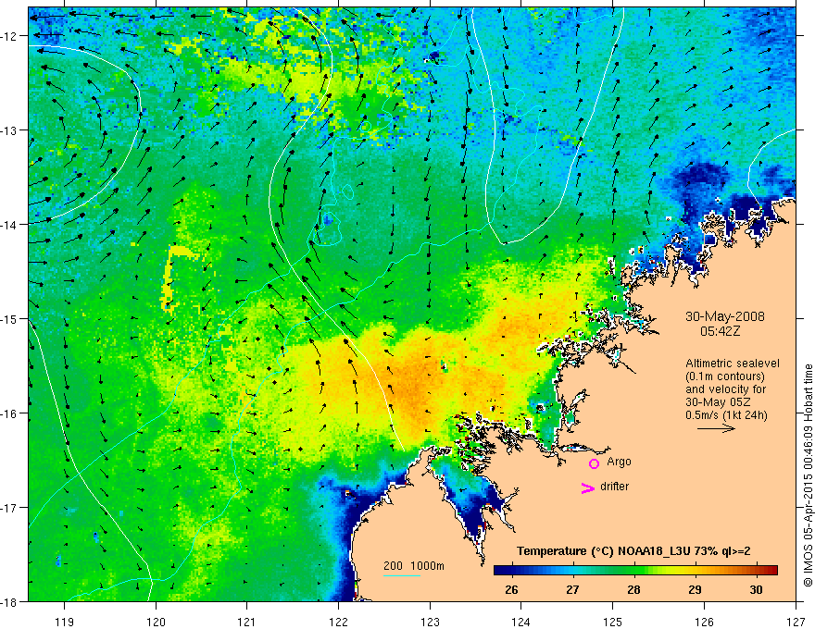This screenshot has width=815, height=629.
Task: Click the '0.5m/s (1kt 24h)' text
Action: [x=727, y=414]
